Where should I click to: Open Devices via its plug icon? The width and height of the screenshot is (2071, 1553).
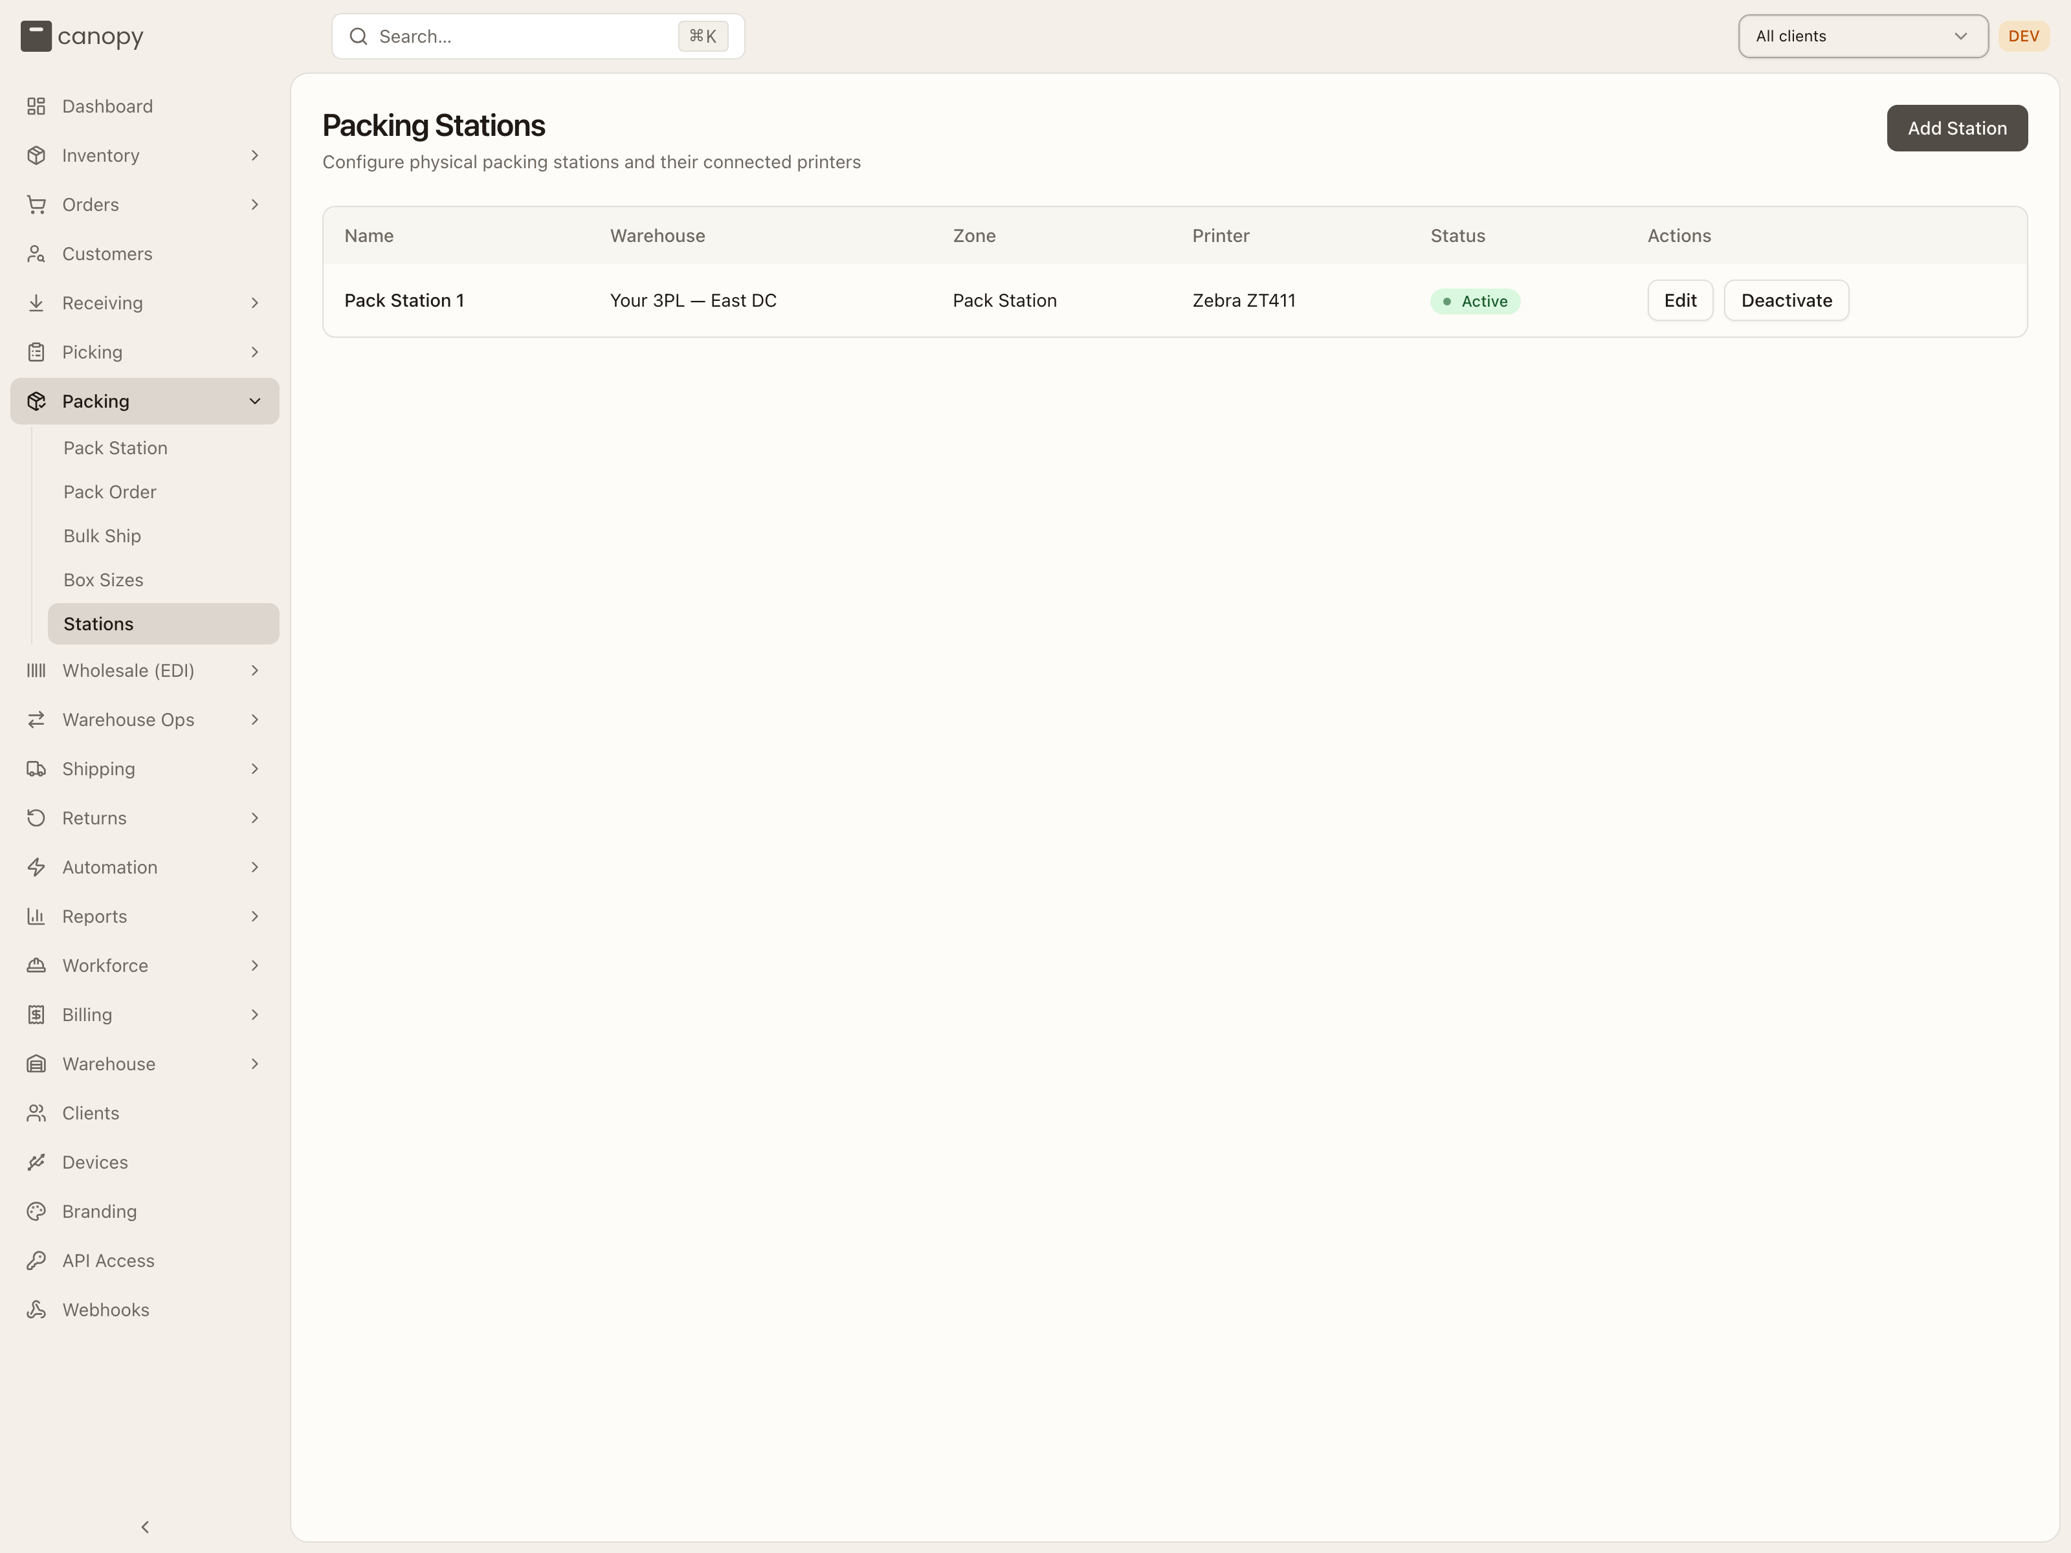click(36, 1162)
